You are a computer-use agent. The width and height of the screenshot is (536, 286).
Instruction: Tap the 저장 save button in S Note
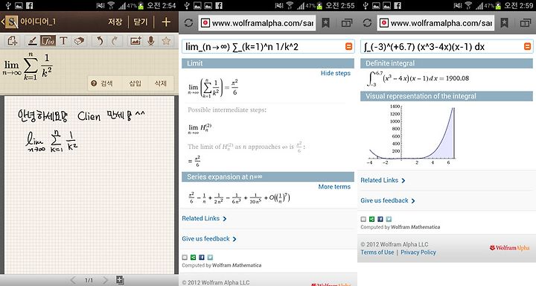pos(115,22)
